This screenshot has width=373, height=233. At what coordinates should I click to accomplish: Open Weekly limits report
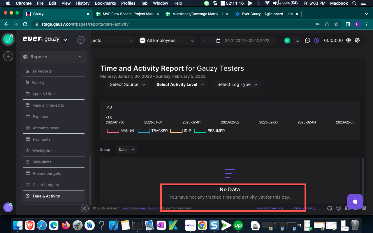pyautogui.click(x=54, y=151)
